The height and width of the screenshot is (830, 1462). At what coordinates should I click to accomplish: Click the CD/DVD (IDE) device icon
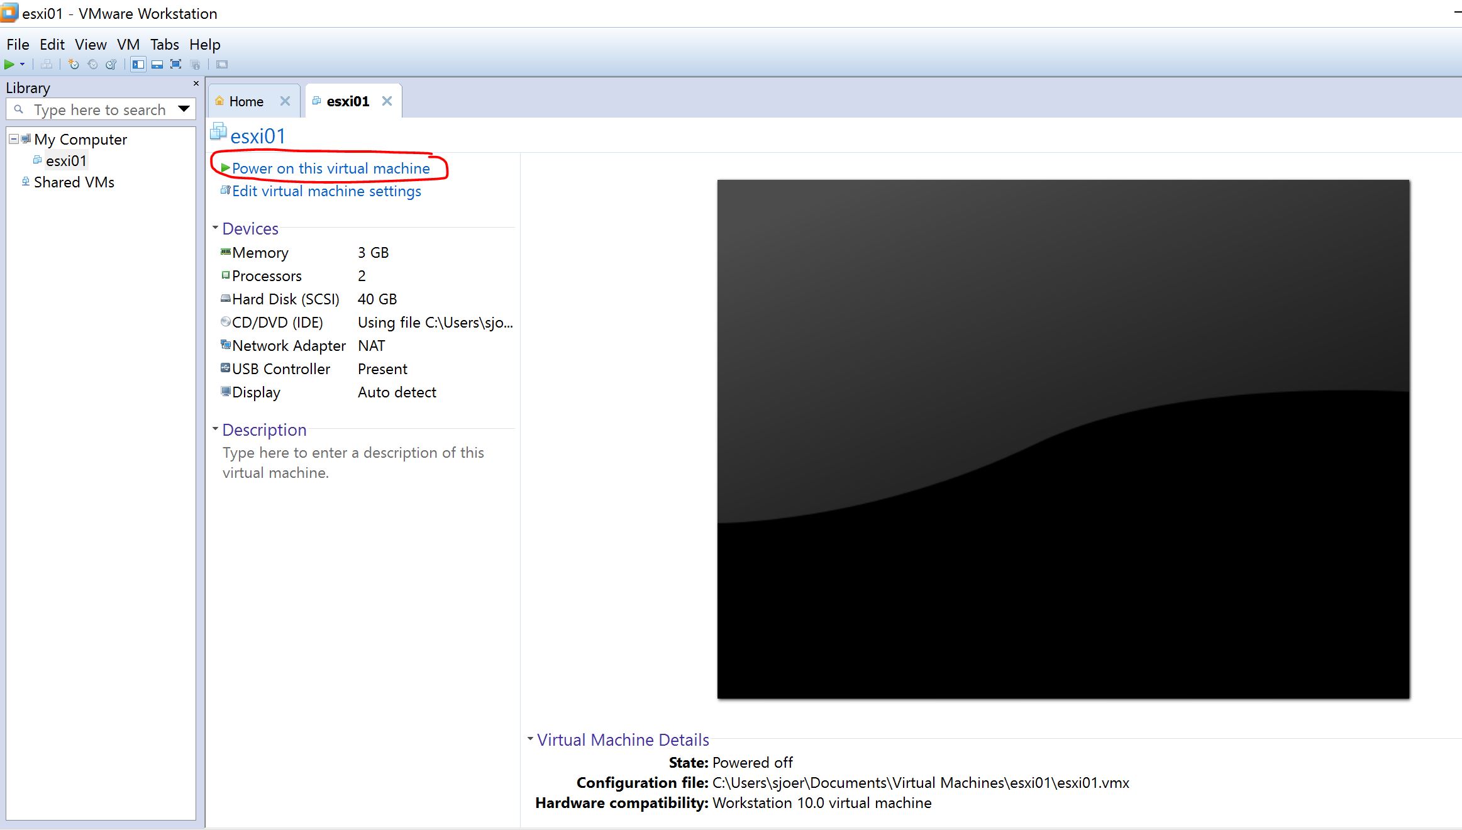click(225, 322)
